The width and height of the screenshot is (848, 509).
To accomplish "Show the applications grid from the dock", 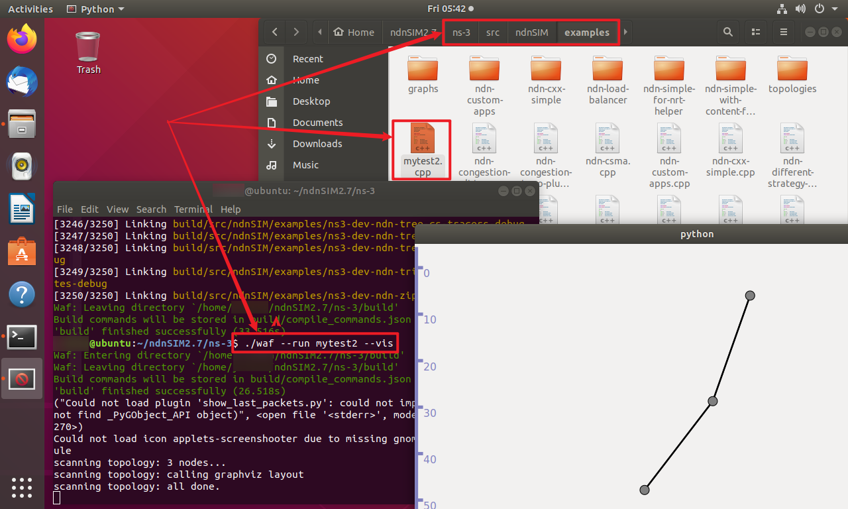I will (22, 488).
